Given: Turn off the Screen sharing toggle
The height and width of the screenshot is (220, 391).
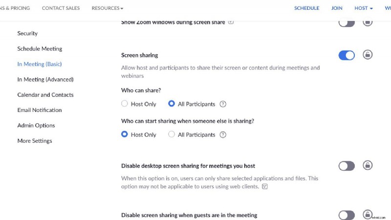Looking at the screenshot, I should tap(347, 55).
